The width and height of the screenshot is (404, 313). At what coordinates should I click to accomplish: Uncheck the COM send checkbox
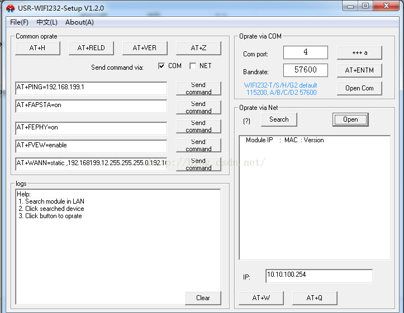point(161,66)
